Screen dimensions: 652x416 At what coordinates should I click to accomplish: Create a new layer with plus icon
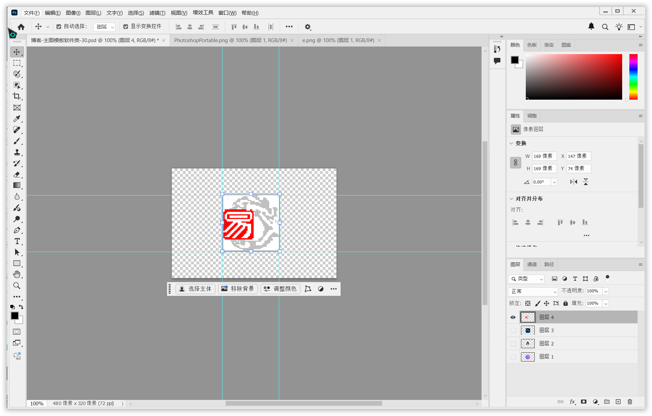pos(618,402)
